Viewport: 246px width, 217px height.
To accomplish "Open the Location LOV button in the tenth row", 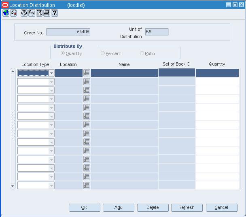I will pos(87,151).
